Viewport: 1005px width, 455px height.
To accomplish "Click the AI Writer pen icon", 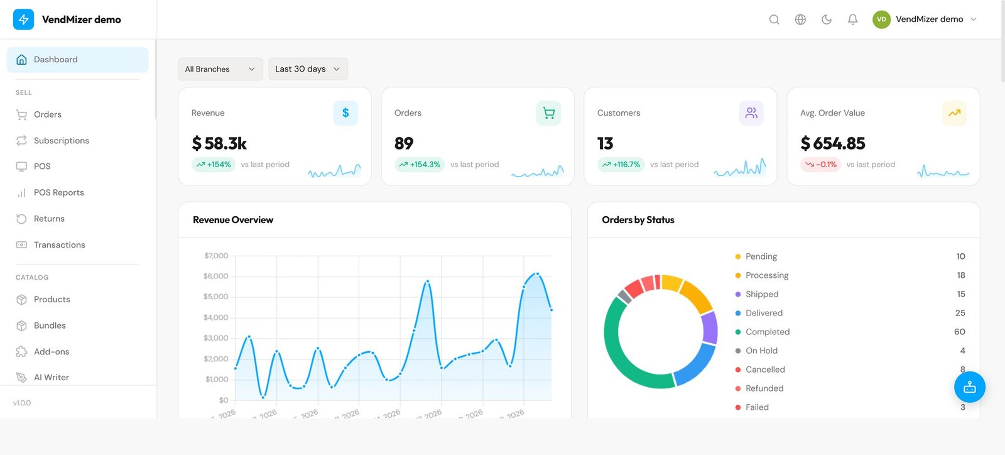I will (21, 377).
